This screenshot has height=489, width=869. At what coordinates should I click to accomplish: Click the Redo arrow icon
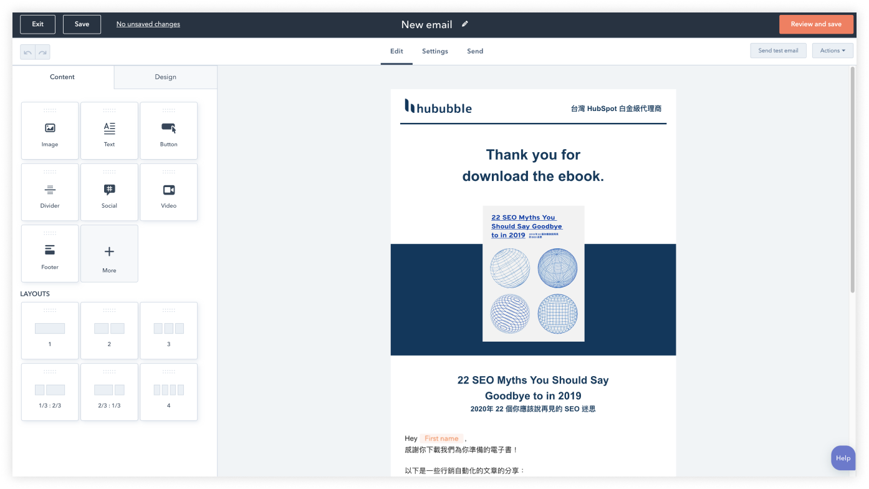pyautogui.click(x=43, y=52)
